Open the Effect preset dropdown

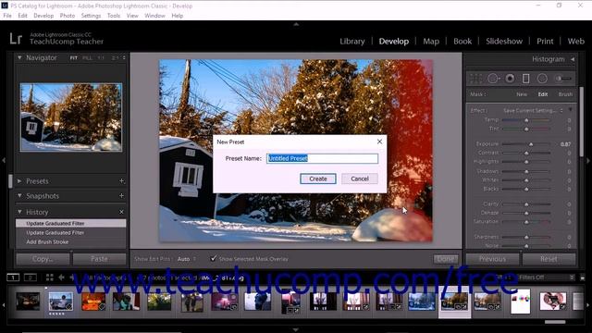pyautogui.click(x=533, y=111)
